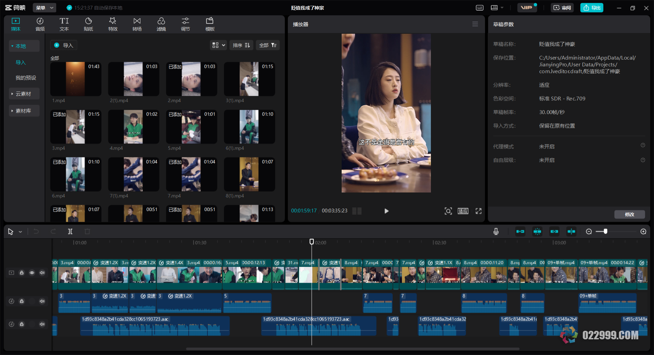Open the grid view mode dropdown

click(218, 45)
